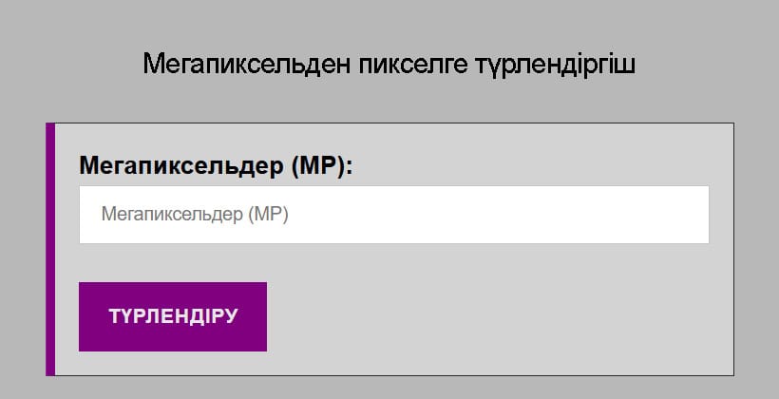Image resolution: width=779 pixels, height=399 pixels.
Task: Focus the Мегапиксельдер (MP) input field
Action: pos(393,215)
